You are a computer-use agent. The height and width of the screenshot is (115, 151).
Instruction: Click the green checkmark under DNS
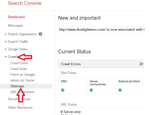coord(63,90)
